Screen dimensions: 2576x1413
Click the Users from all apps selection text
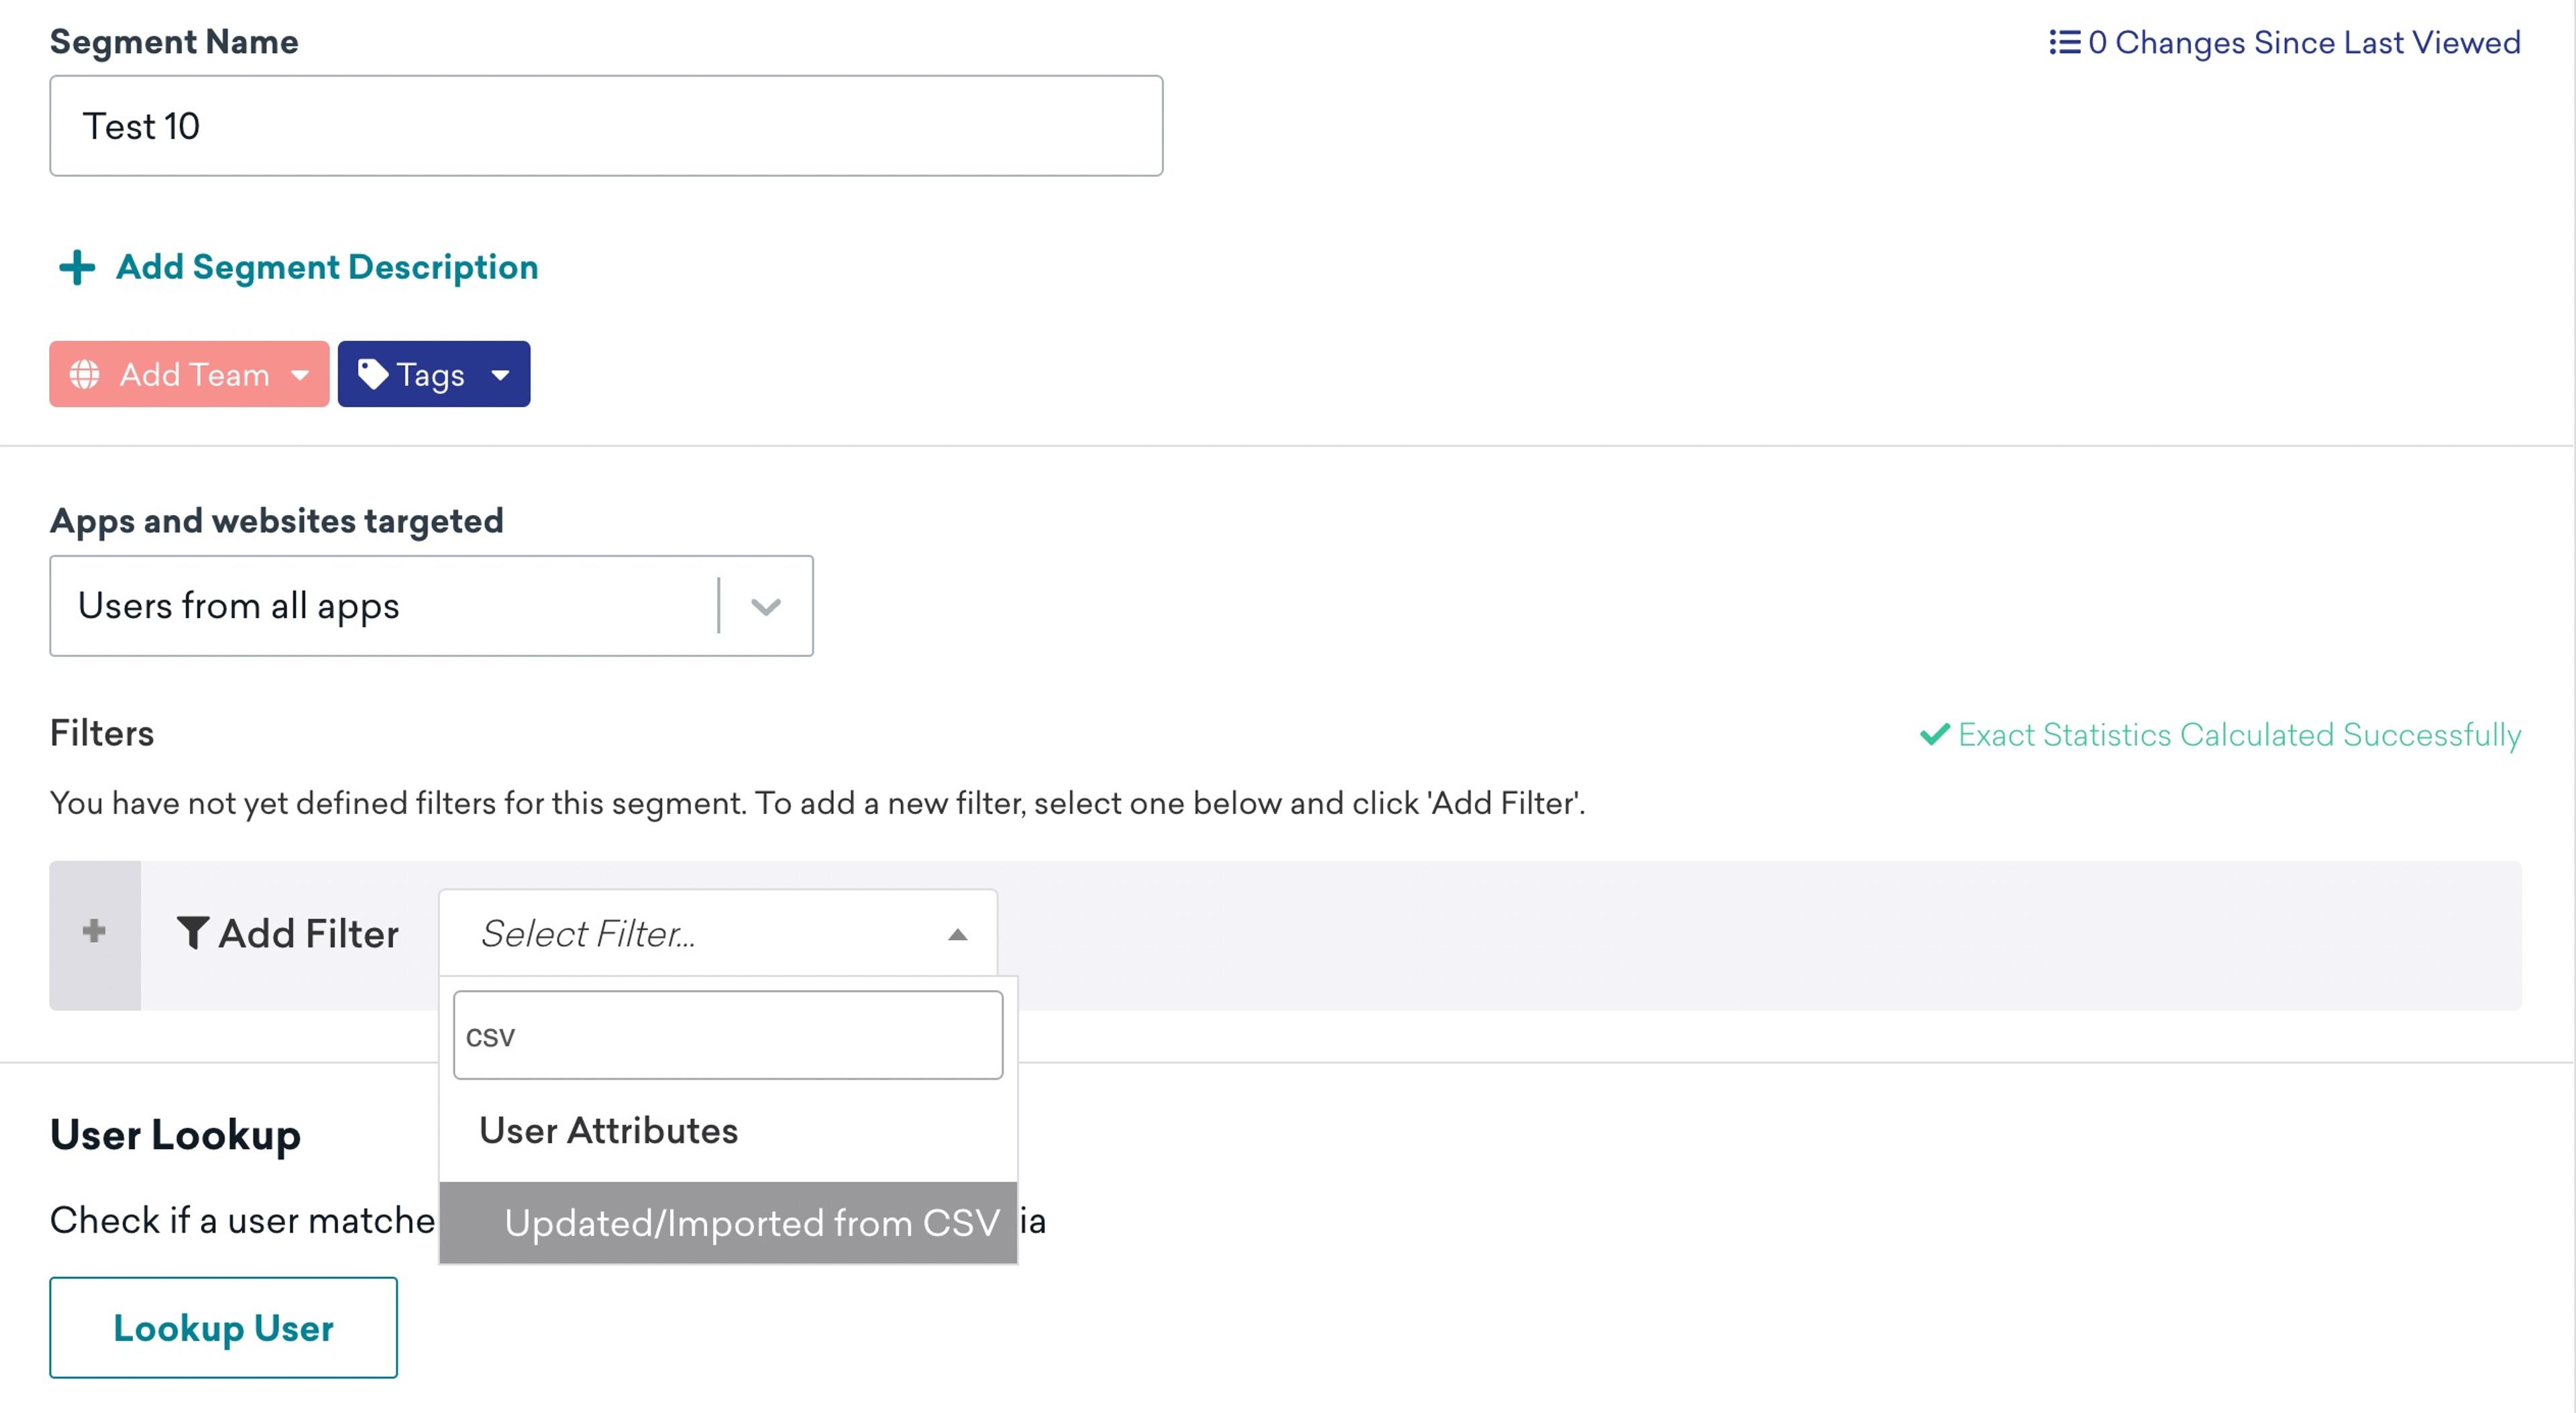pos(239,606)
